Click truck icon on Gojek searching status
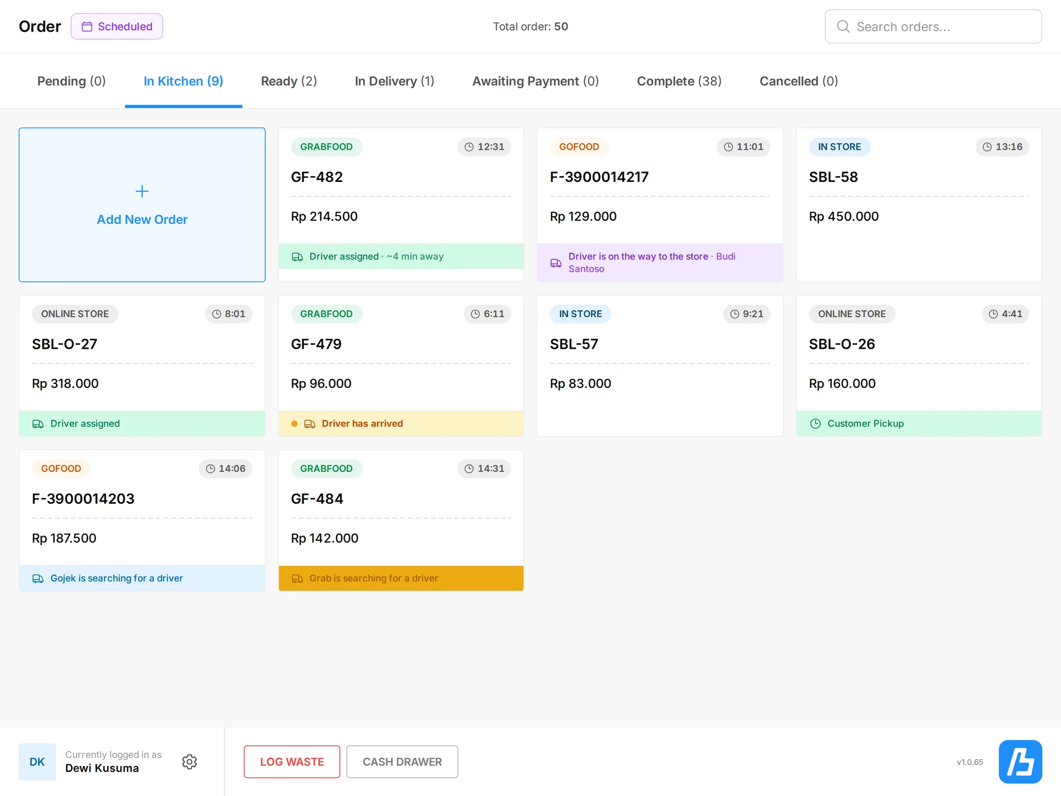 pyautogui.click(x=38, y=578)
